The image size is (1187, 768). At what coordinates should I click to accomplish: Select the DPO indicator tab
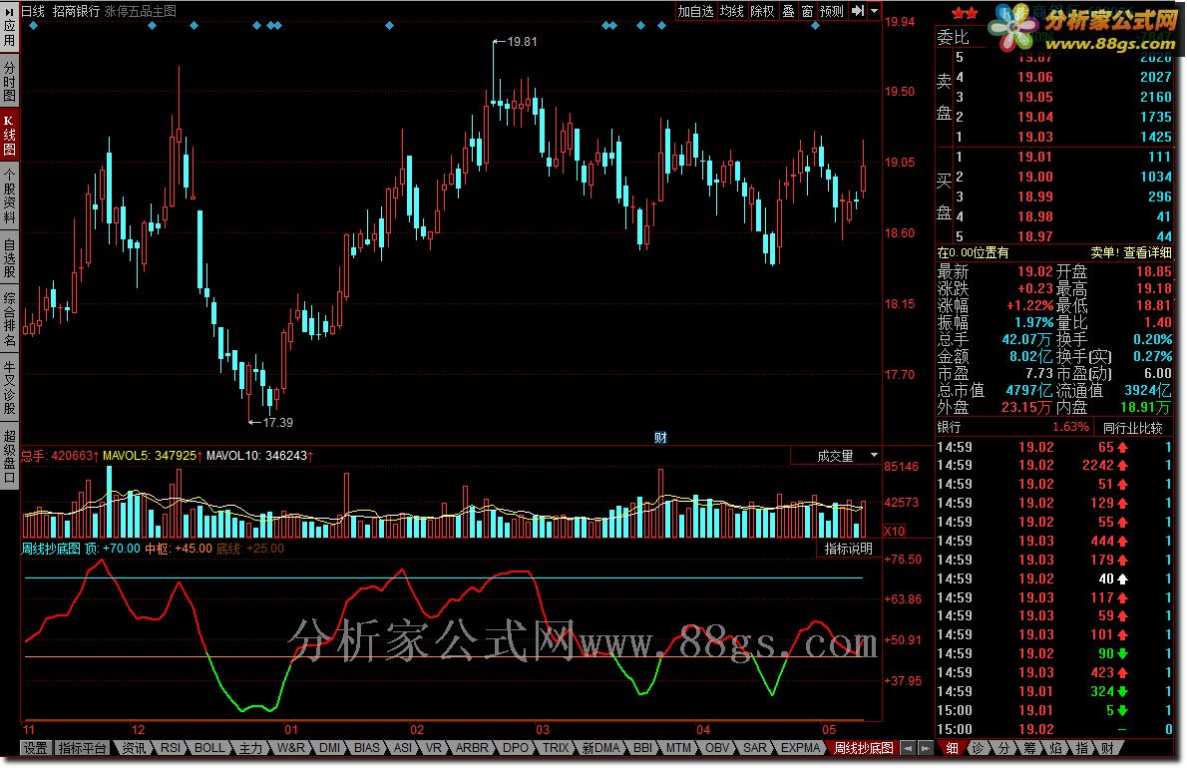click(516, 748)
